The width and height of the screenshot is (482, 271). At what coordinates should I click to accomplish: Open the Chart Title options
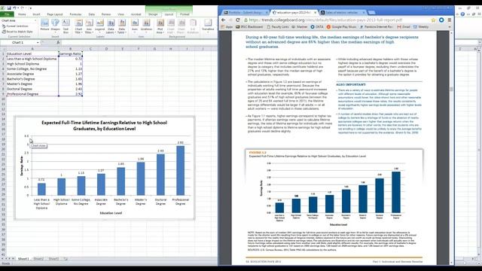[78, 26]
